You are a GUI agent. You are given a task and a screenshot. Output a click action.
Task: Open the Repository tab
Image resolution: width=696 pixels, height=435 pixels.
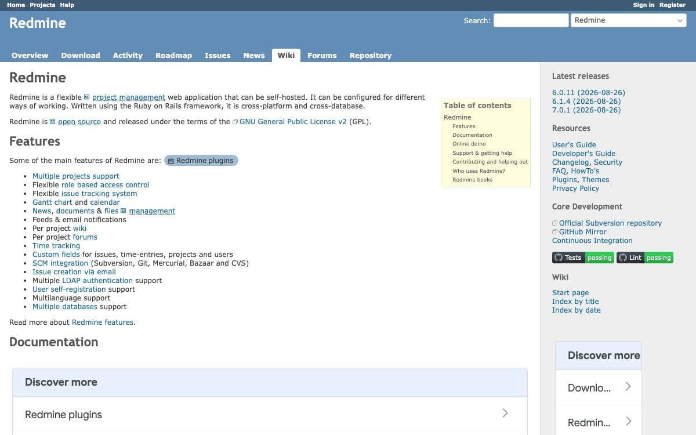tap(371, 56)
